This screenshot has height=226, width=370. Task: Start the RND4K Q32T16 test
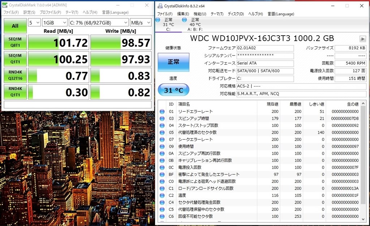point(15,75)
